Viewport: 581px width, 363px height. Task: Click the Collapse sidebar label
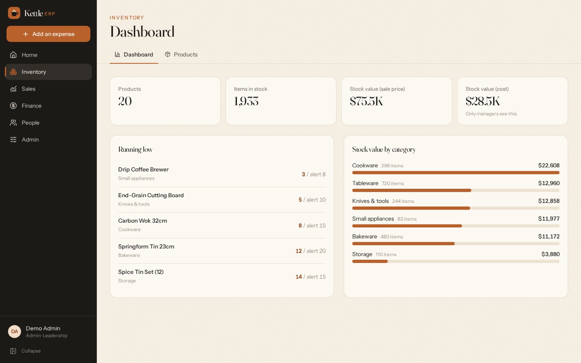coord(31,351)
